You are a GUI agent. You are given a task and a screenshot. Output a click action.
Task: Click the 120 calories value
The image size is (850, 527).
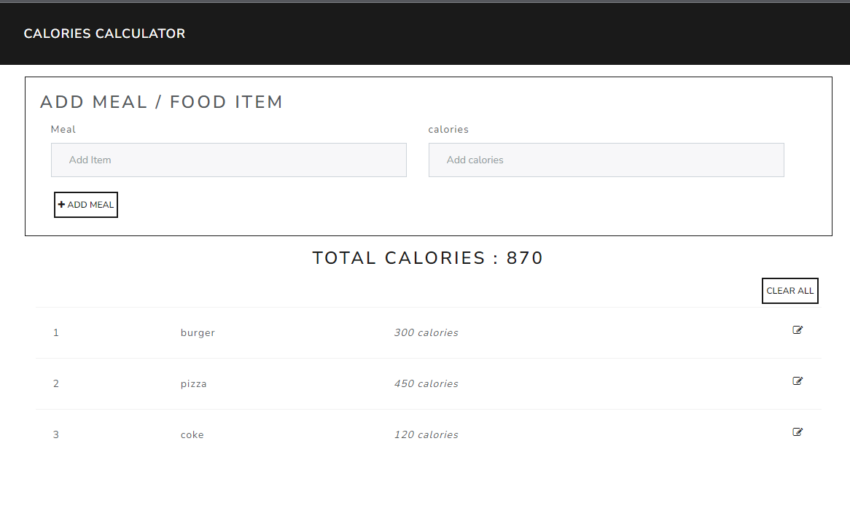tap(426, 434)
